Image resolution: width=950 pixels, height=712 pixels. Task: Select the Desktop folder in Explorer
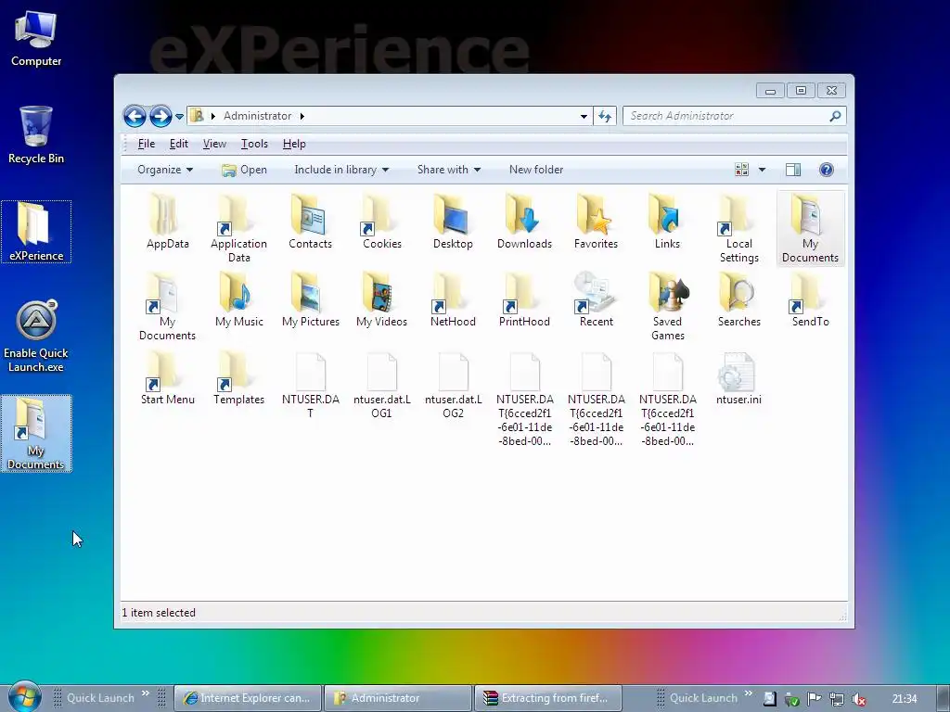pos(453,222)
